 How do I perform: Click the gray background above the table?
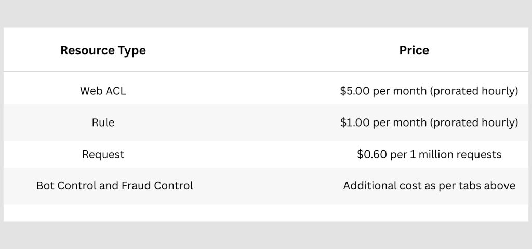pos(266,13)
